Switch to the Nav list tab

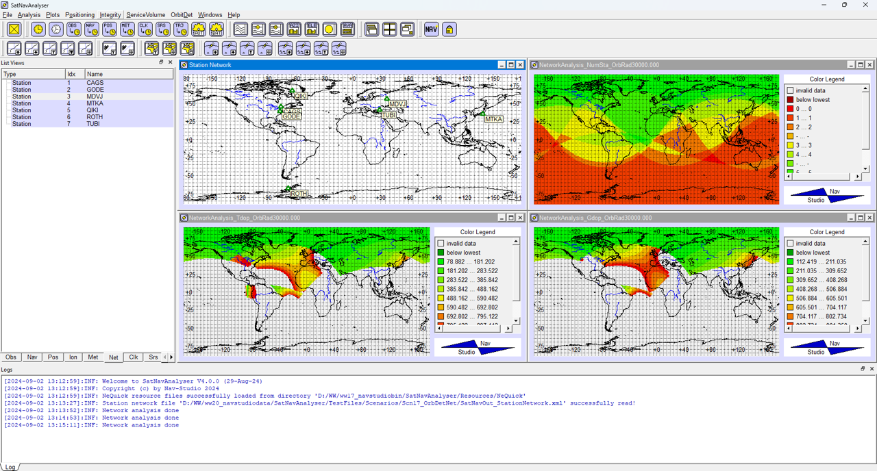point(32,357)
